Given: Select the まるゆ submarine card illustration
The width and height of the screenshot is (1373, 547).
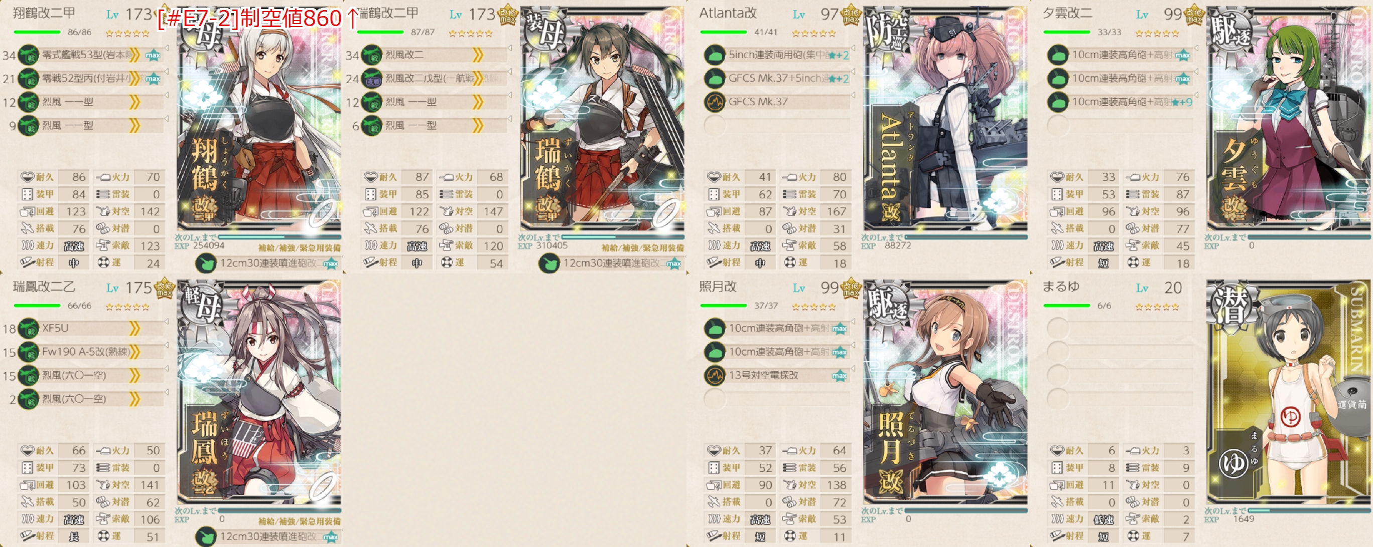Looking at the screenshot, I should pos(1289,392).
